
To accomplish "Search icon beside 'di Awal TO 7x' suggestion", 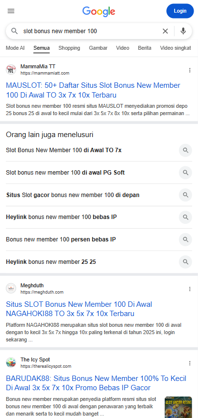I will (185, 150).
